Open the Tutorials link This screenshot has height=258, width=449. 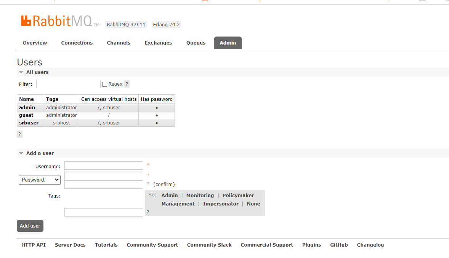click(x=106, y=245)
